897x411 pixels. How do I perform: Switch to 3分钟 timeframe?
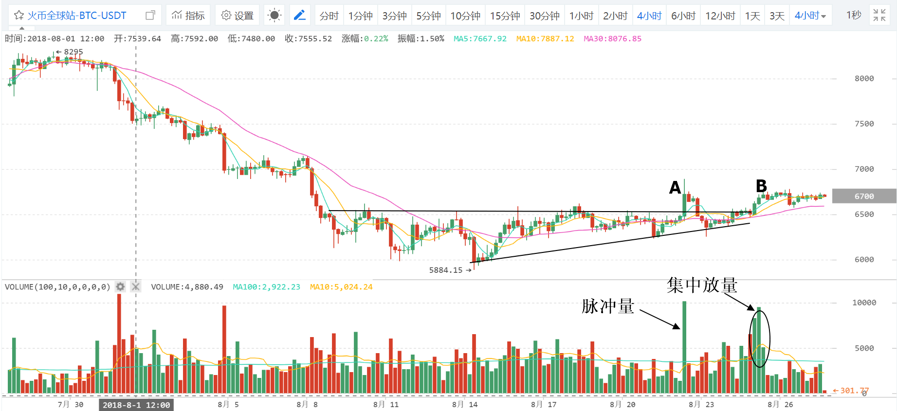[395, 16]
